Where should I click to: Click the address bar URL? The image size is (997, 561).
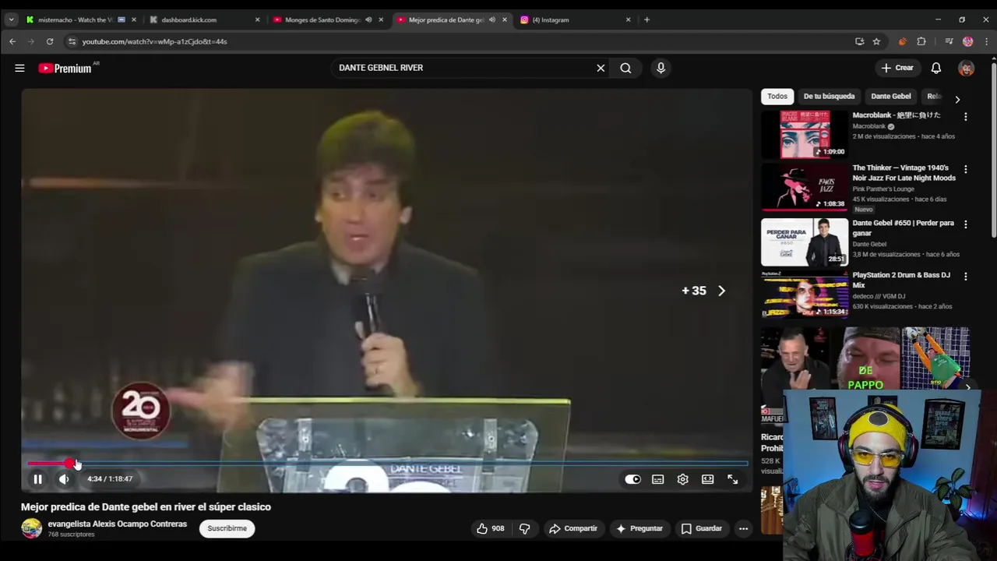tap(154, 41)
